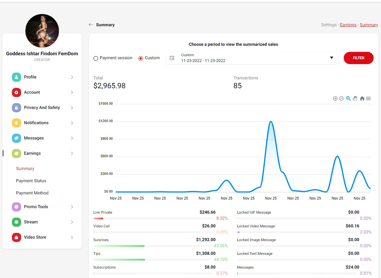Click the creator profile avatar picture

click(42, 31)
